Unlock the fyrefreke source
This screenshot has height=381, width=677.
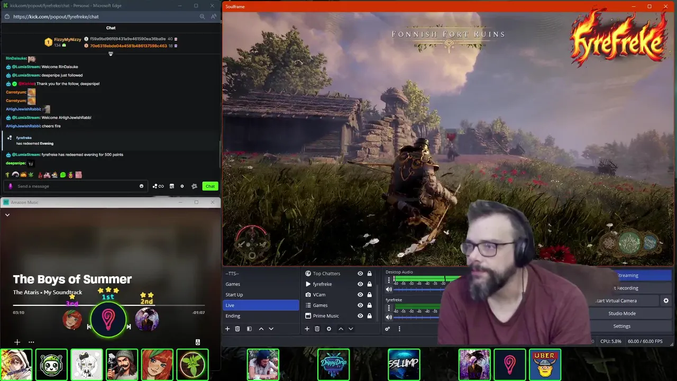369,284
